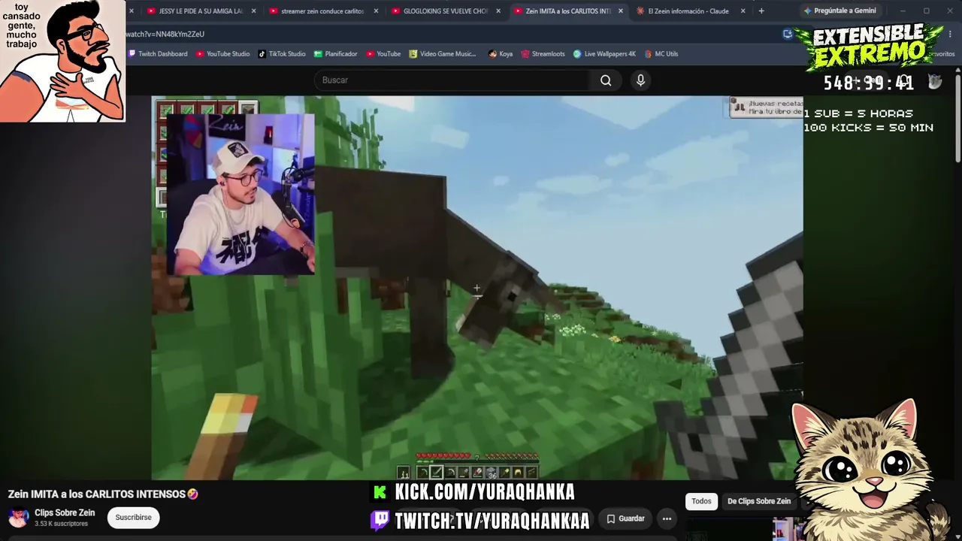This screenshot has height=541, width=962.
Task: Open the Koya bookmark
Action: (x=501, y=54)
